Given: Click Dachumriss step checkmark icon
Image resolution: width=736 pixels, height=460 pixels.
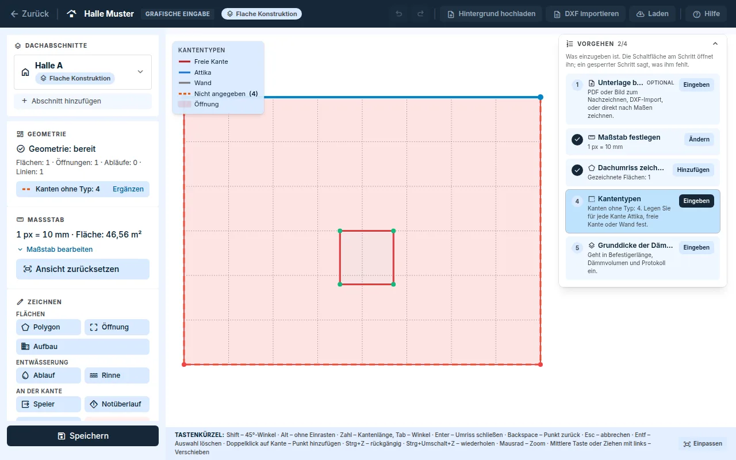Looking at the screenshot, I should point(577,170).
